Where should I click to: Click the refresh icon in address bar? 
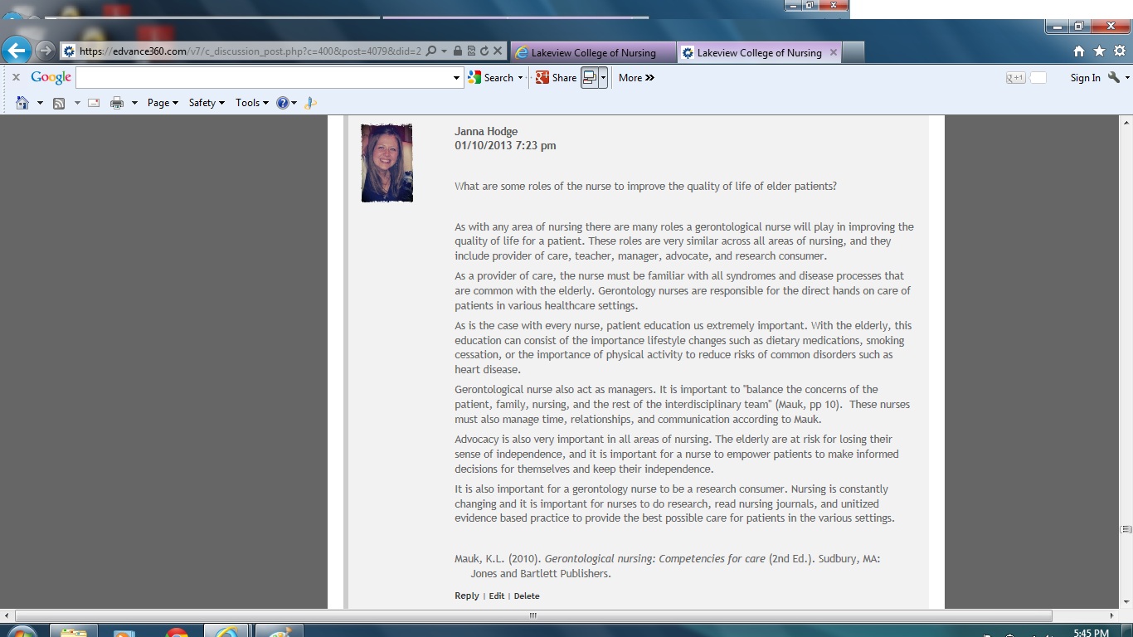click(484, 51)
